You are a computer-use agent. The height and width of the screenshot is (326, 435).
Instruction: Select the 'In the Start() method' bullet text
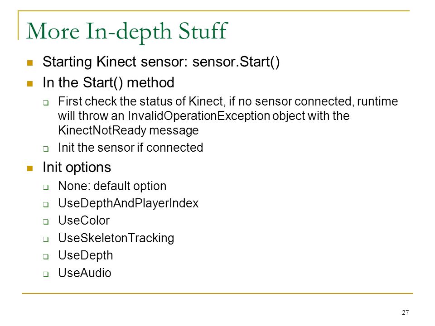click(108, 82)
